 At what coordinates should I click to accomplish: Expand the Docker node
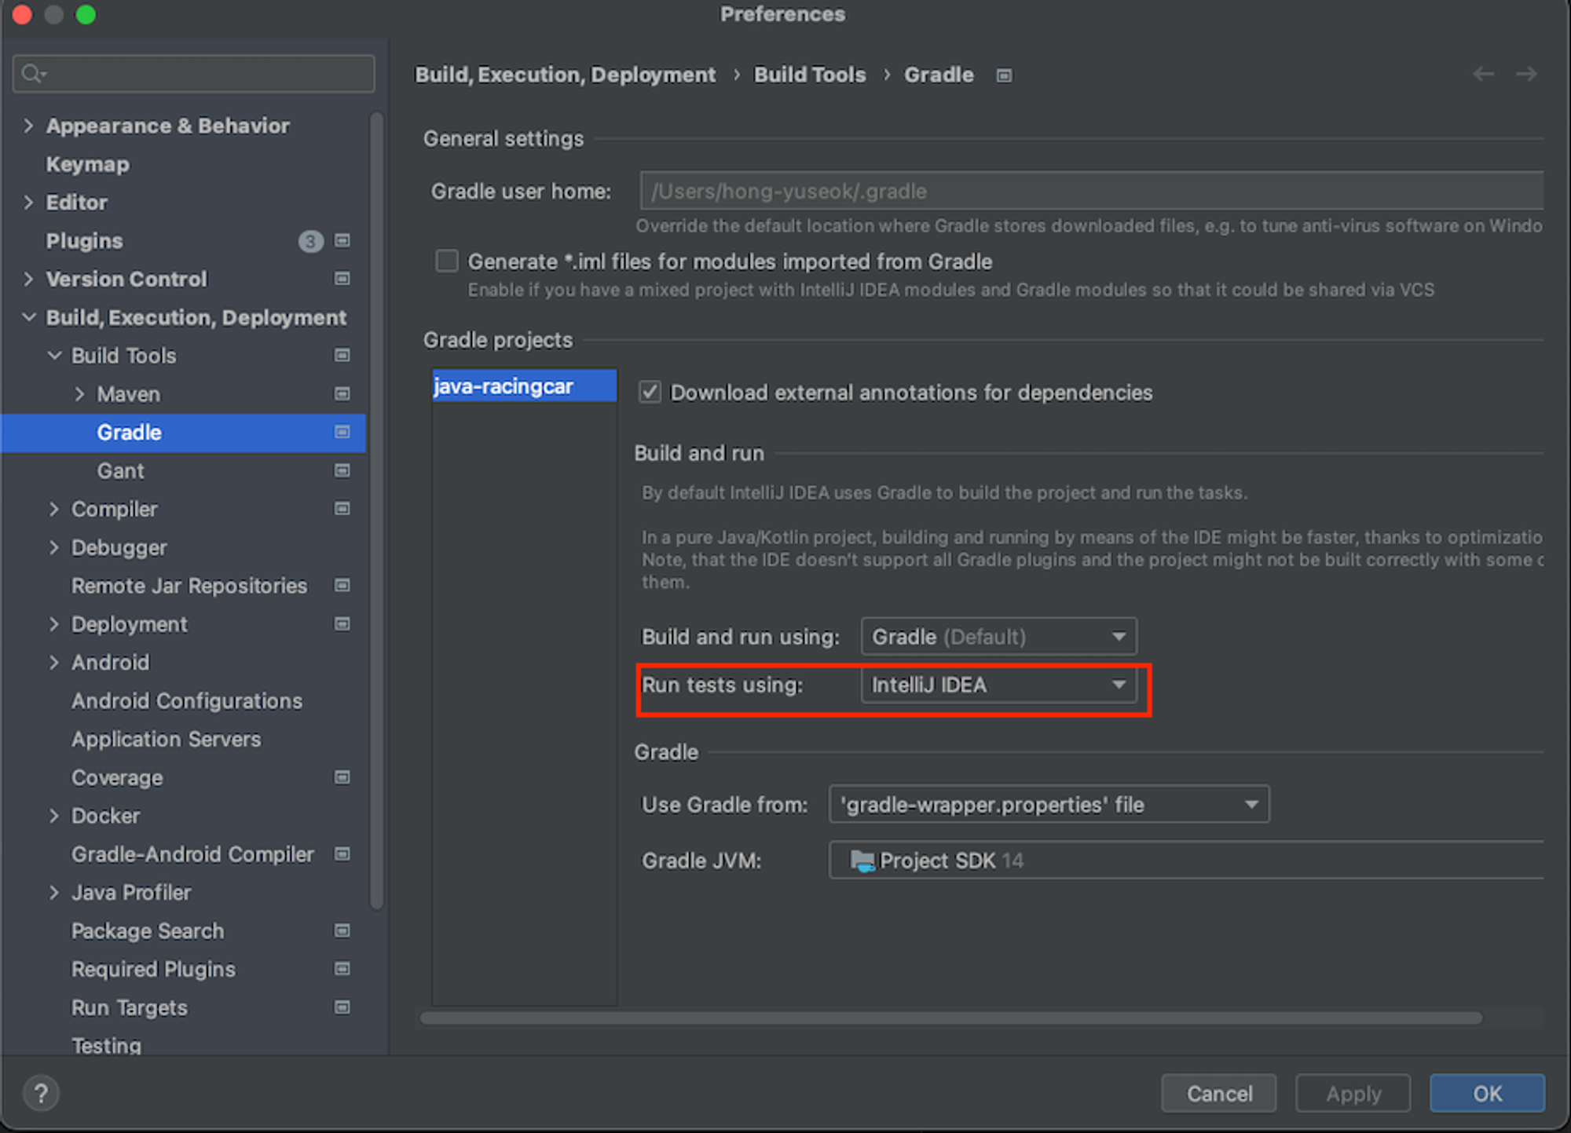point(54,816)
